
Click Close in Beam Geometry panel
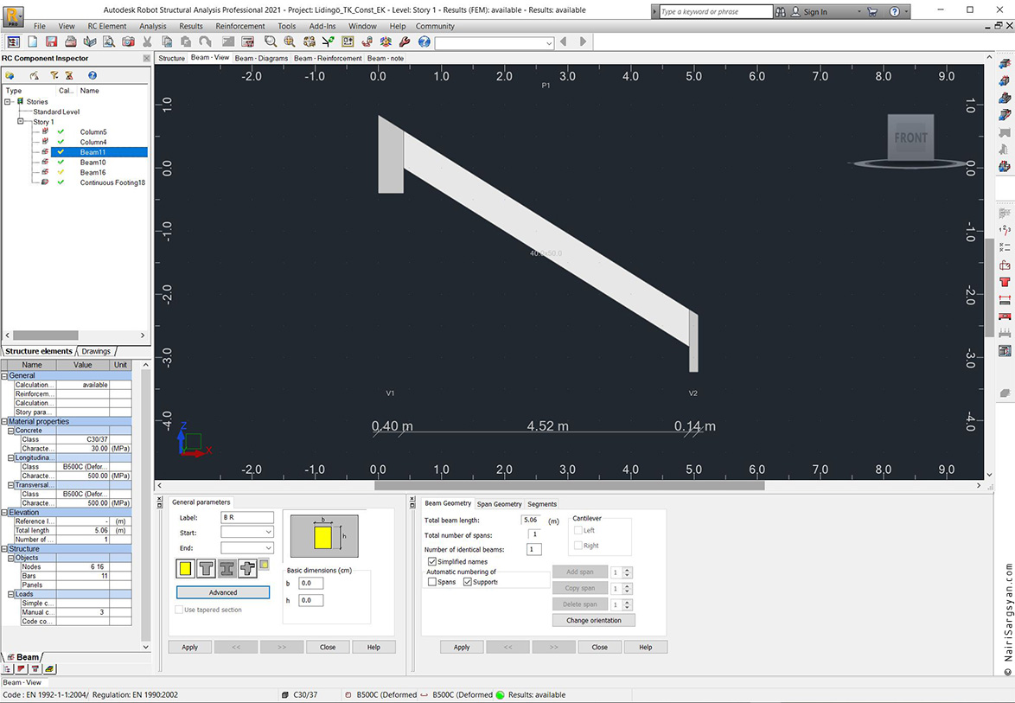click(x=599, y=647)
